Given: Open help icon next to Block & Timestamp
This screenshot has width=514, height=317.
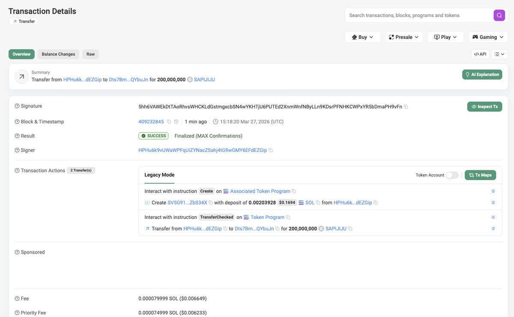Looking at the screenshot, I should point(17,121).
